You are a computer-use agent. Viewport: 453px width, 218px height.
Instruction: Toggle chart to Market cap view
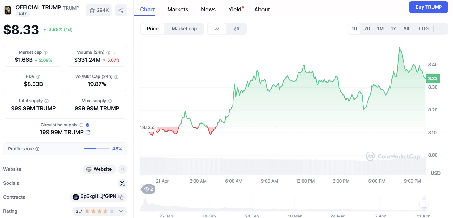(x=184, y=29)
